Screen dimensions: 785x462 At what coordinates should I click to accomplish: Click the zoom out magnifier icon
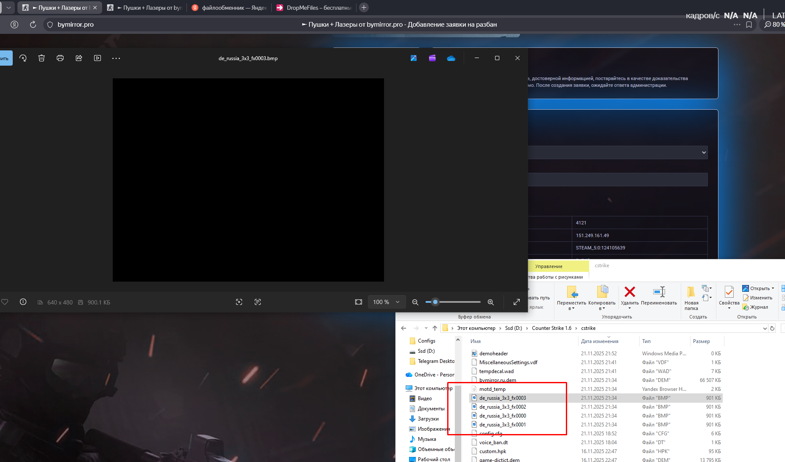[415, 302]
